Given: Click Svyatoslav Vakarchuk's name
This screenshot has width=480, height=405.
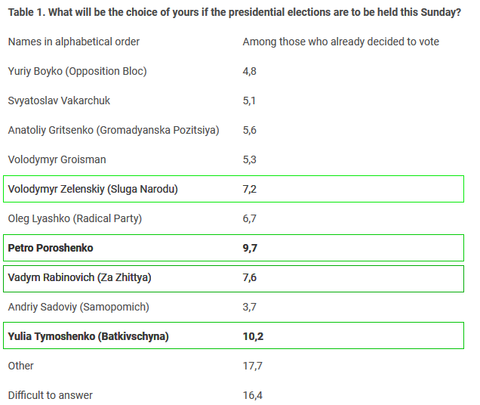Looking at the screenshot, I should click(59, 100).
